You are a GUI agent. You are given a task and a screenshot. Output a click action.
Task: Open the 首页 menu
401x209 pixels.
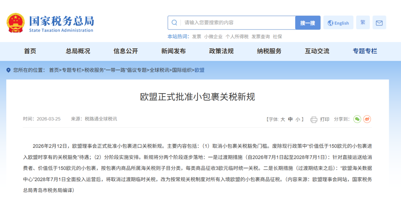coord(30,51)
